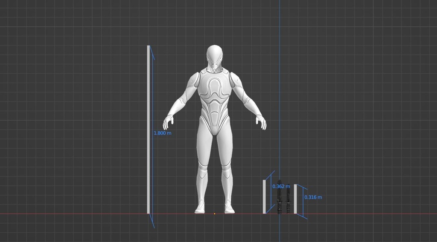Click the 0.362 m measurement label
The width and height of the screenshot is (437, 242).
coord(281,186)
